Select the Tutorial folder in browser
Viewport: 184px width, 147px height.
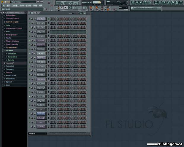click(x=11, y=60)
